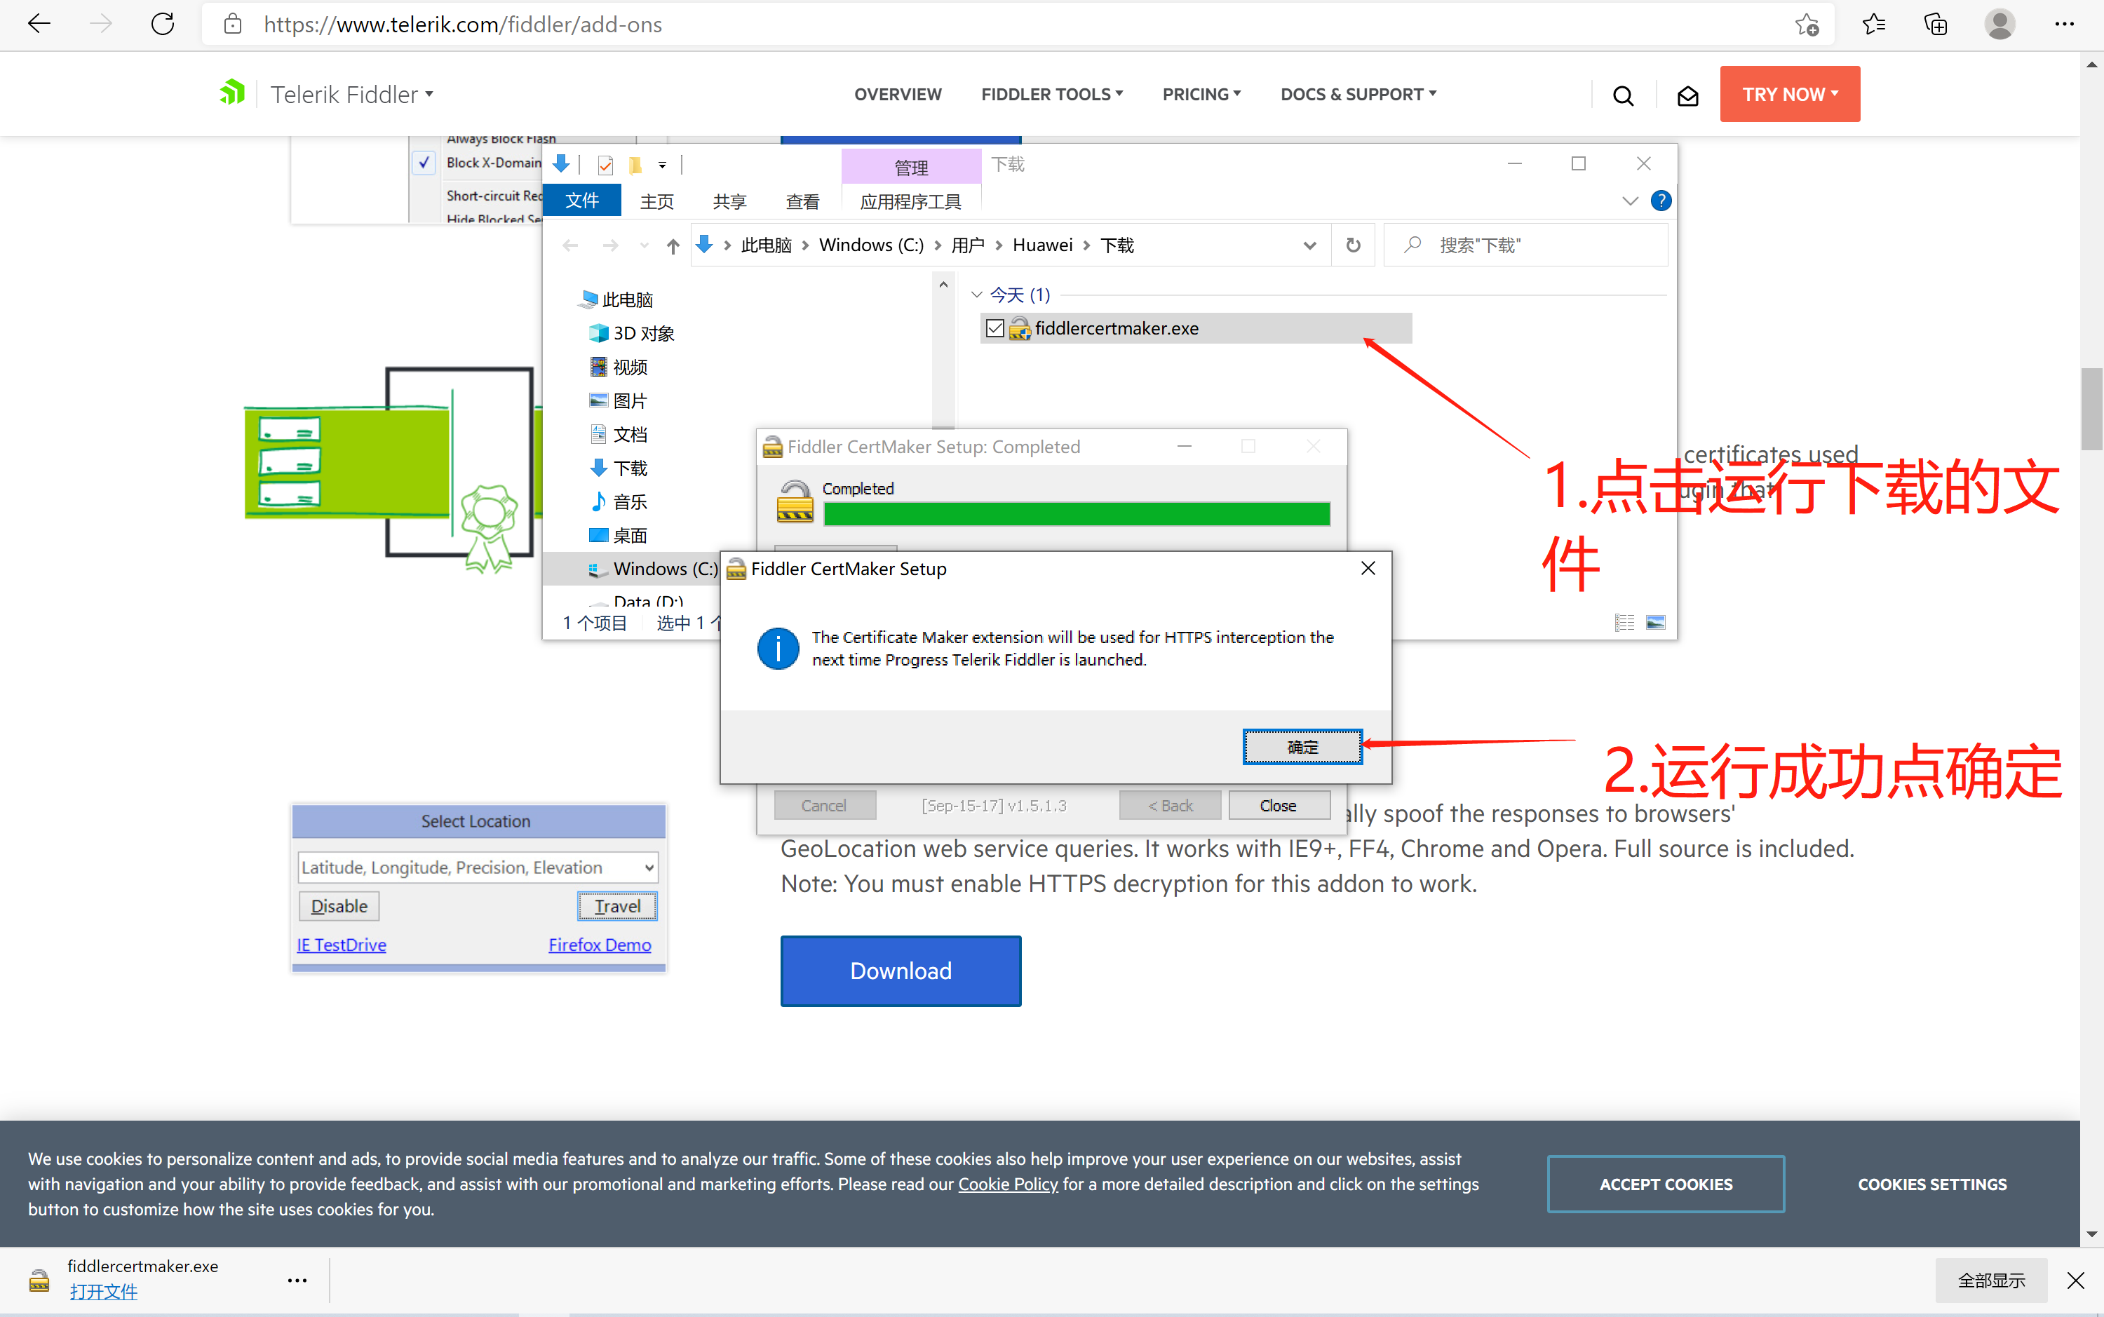
Task: Open more options for downloaded fiddlercertmaker.exe
Action: (297, 1280)
